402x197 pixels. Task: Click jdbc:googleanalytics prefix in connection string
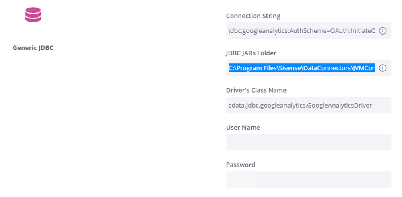(x=258, y=31)
